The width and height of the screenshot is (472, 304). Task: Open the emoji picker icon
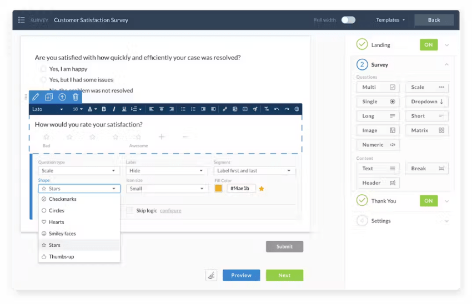(297, 109)
